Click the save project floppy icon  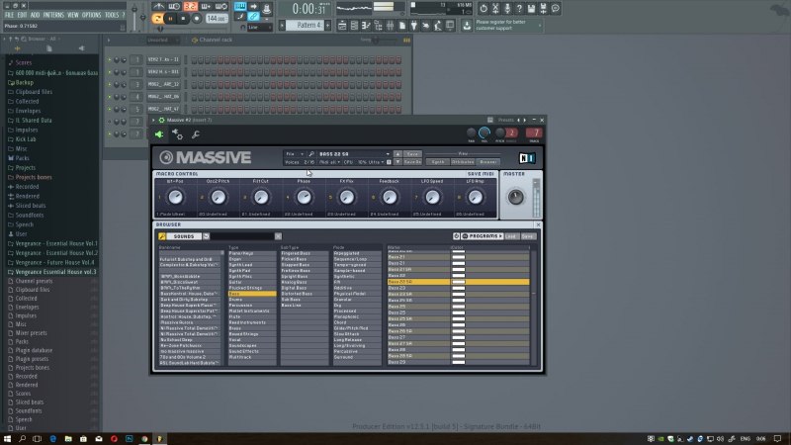[531, 8]
